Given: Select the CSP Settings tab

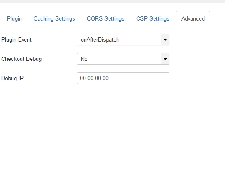Looking at the screenshot, I should 153,18.
